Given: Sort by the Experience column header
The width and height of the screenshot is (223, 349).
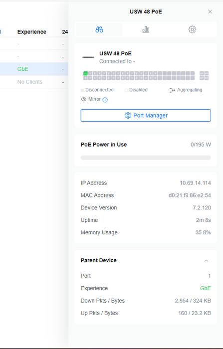Looking at the screenshot, I should (31, 32).
